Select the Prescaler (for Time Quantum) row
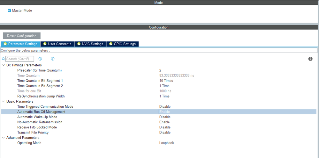319x158 pixels. (x=159, y=70)
